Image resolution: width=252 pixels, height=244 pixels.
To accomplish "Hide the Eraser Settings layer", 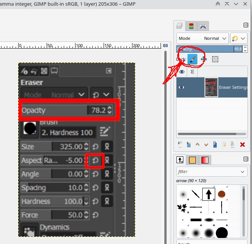I will click(181, 87).
